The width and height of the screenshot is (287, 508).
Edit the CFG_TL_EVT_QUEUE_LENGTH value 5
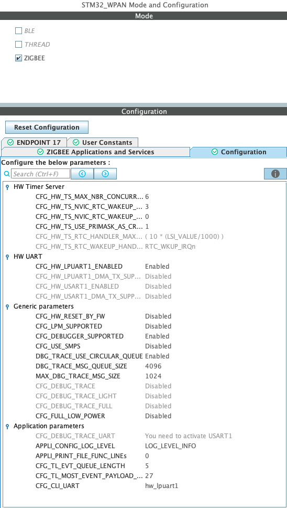147,466
